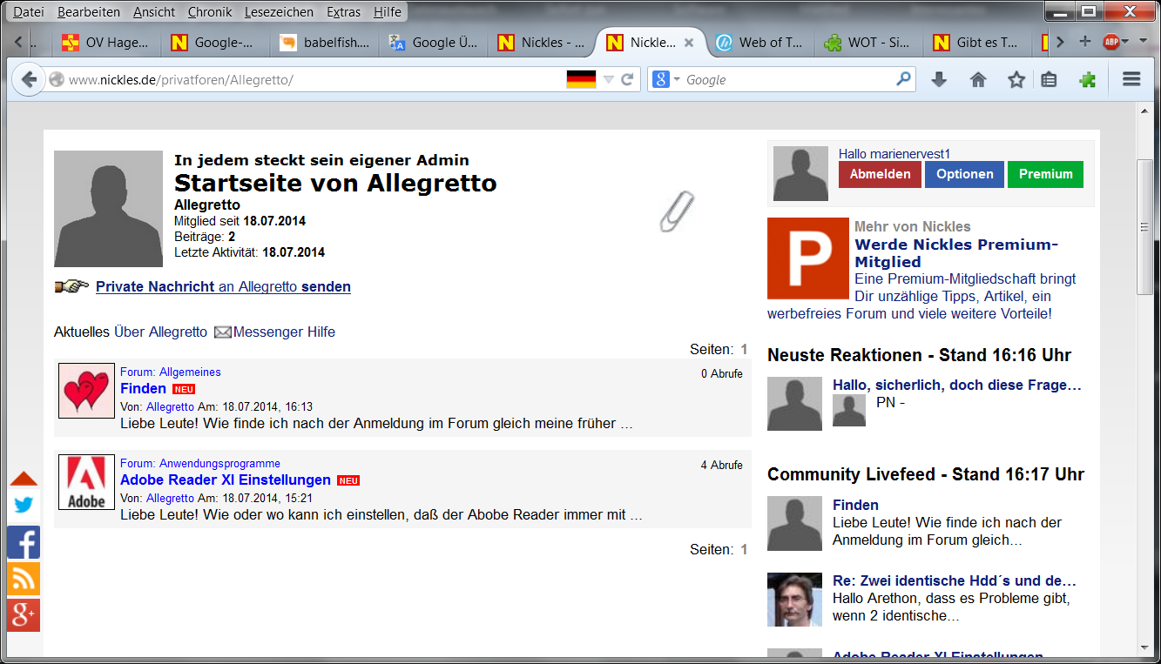Screen dimensions: 1161x664
Task: Bookmark this page with star icon
Action: (1016, 80)
